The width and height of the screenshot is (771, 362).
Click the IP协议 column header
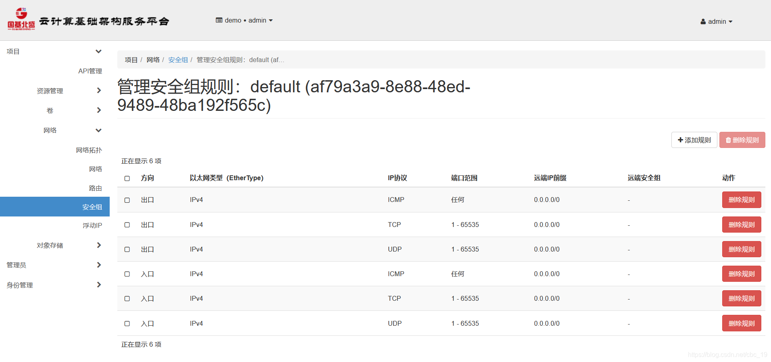(x=398, y=178)
